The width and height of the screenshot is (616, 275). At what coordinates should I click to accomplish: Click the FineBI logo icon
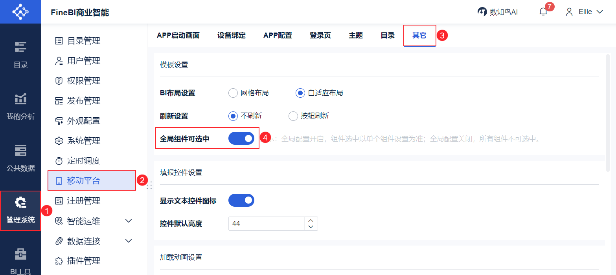(20, 12)
